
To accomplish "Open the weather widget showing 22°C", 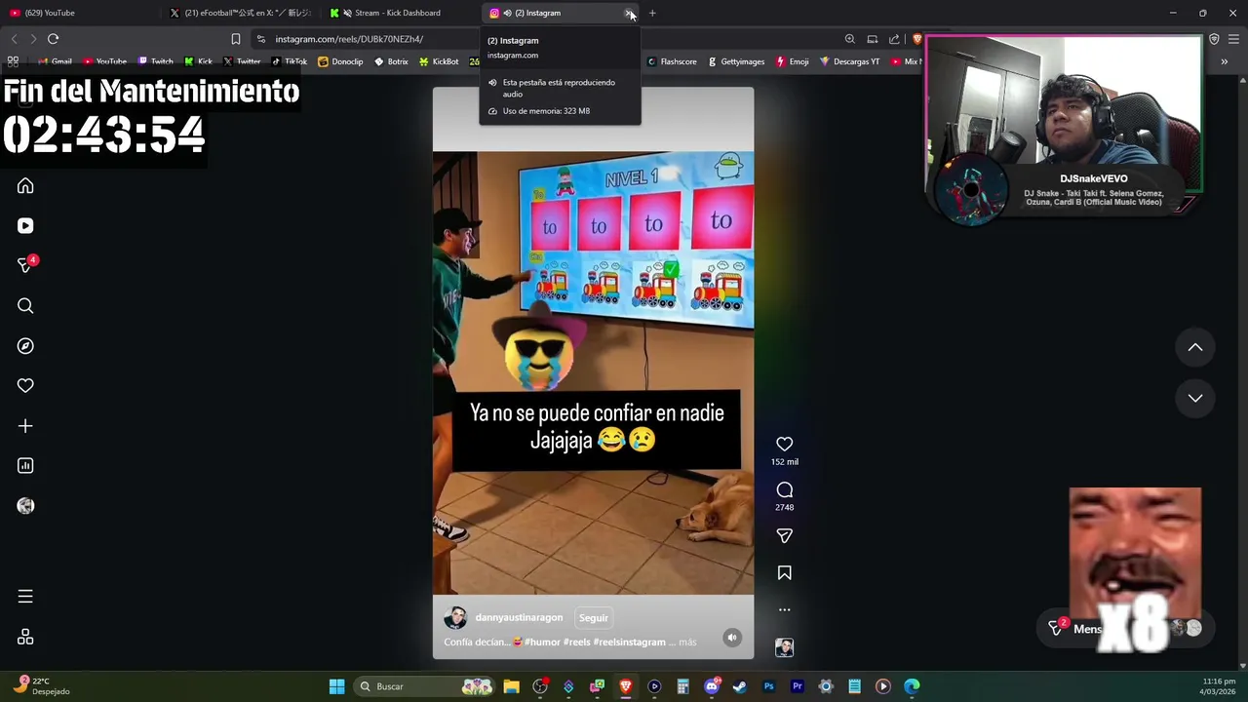I will (x=43, y=686).
